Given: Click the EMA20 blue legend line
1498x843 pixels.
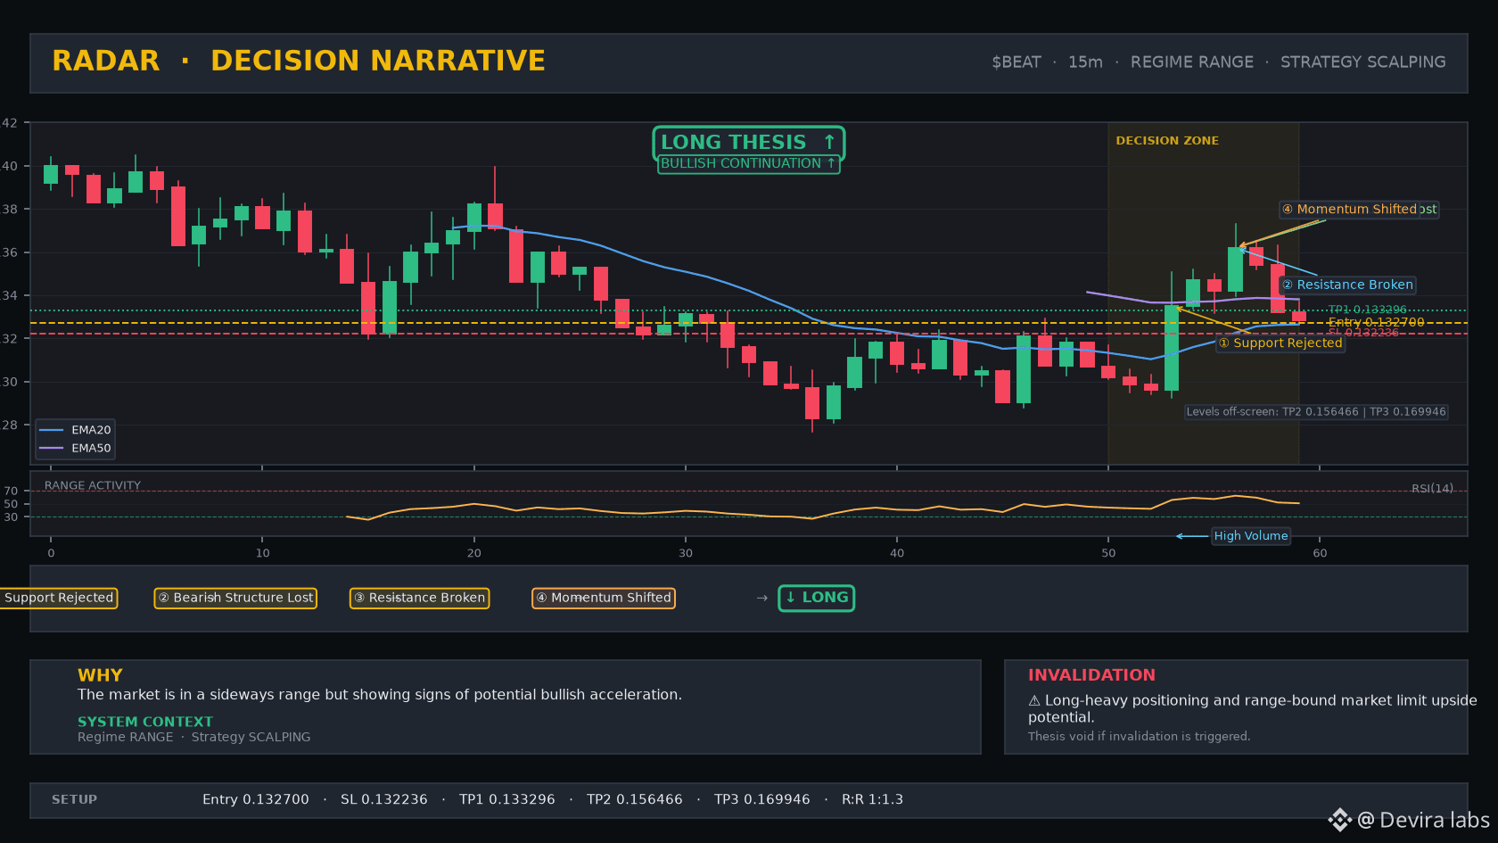Looking at the screenshot, I should click(52, 430).
